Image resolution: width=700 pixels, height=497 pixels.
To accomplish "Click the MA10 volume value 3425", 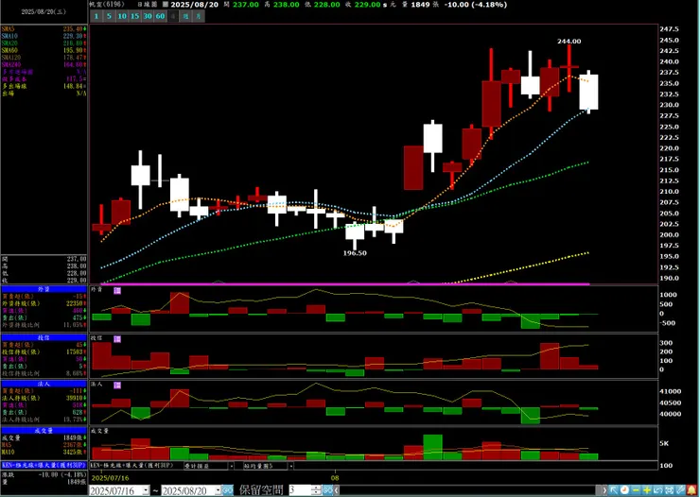I will [73, 452].
